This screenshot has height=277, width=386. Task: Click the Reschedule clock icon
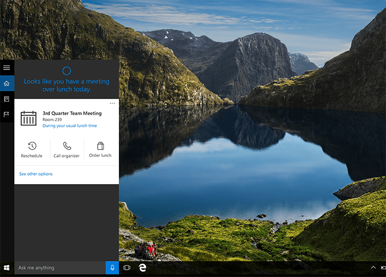click(x=32, y=146)
